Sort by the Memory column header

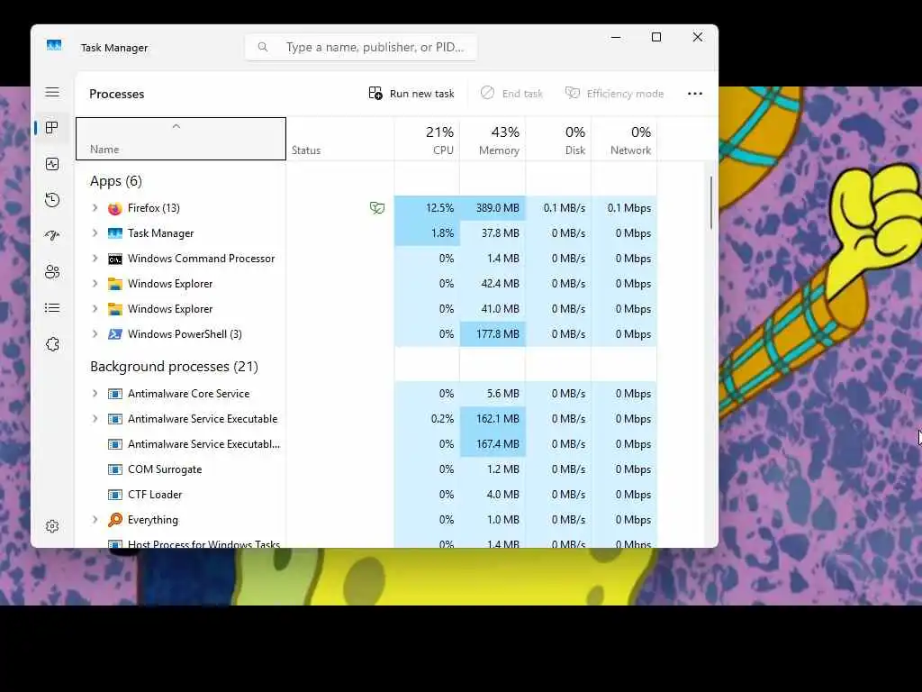tap(493, 139)
